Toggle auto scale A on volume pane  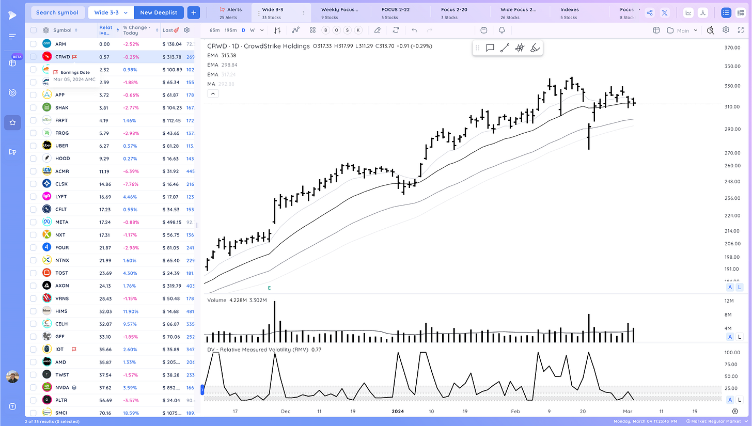730,337
